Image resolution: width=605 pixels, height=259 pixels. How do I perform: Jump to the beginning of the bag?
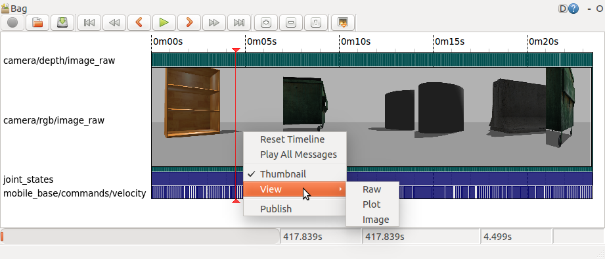[89, 22]
